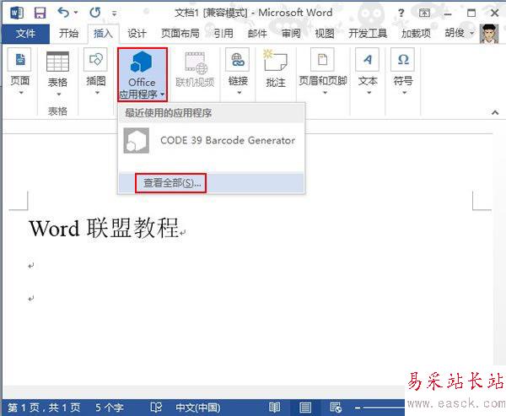Save the document with the floppy icon

(40, 13)
